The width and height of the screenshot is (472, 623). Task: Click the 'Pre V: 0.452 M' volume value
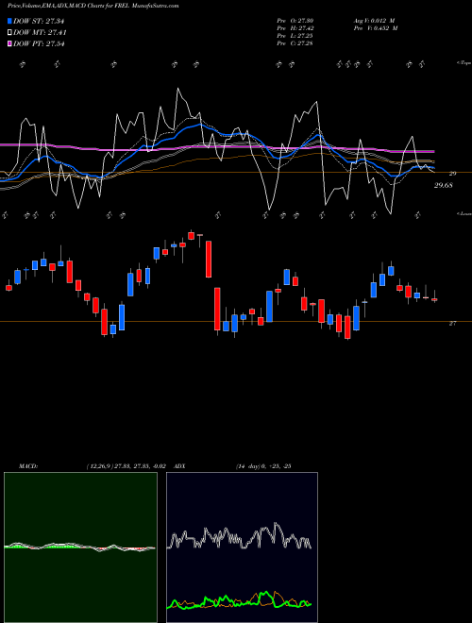coord(376,28)
